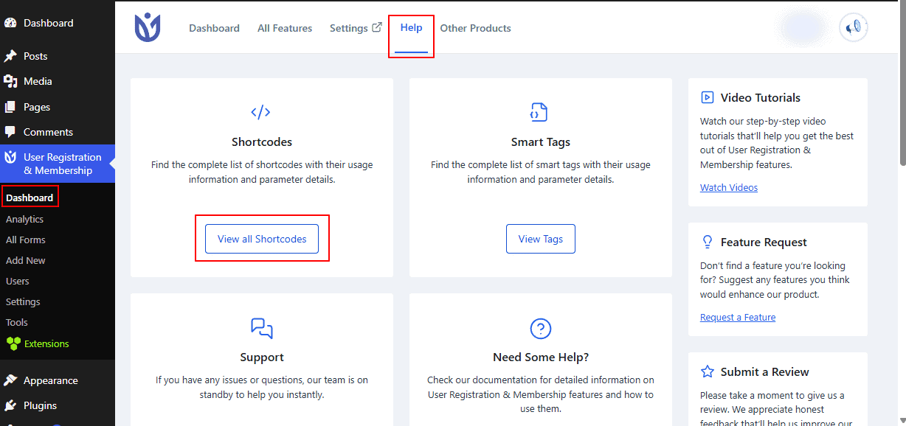Click the View Tags button
The height and width of the screenshot is (426, 906).
click(x=541, y=239)
